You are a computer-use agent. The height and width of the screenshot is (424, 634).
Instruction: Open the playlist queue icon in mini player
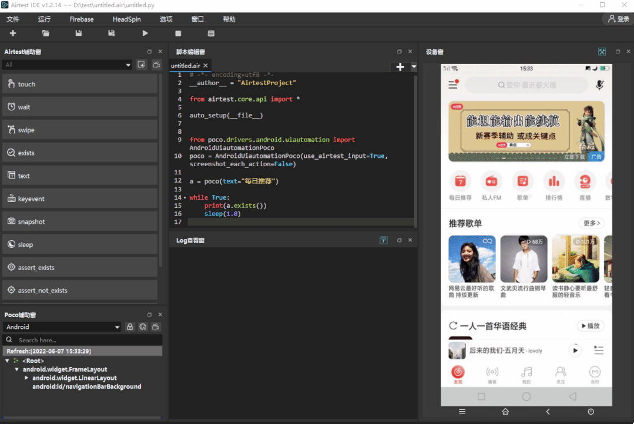(598, 350)
